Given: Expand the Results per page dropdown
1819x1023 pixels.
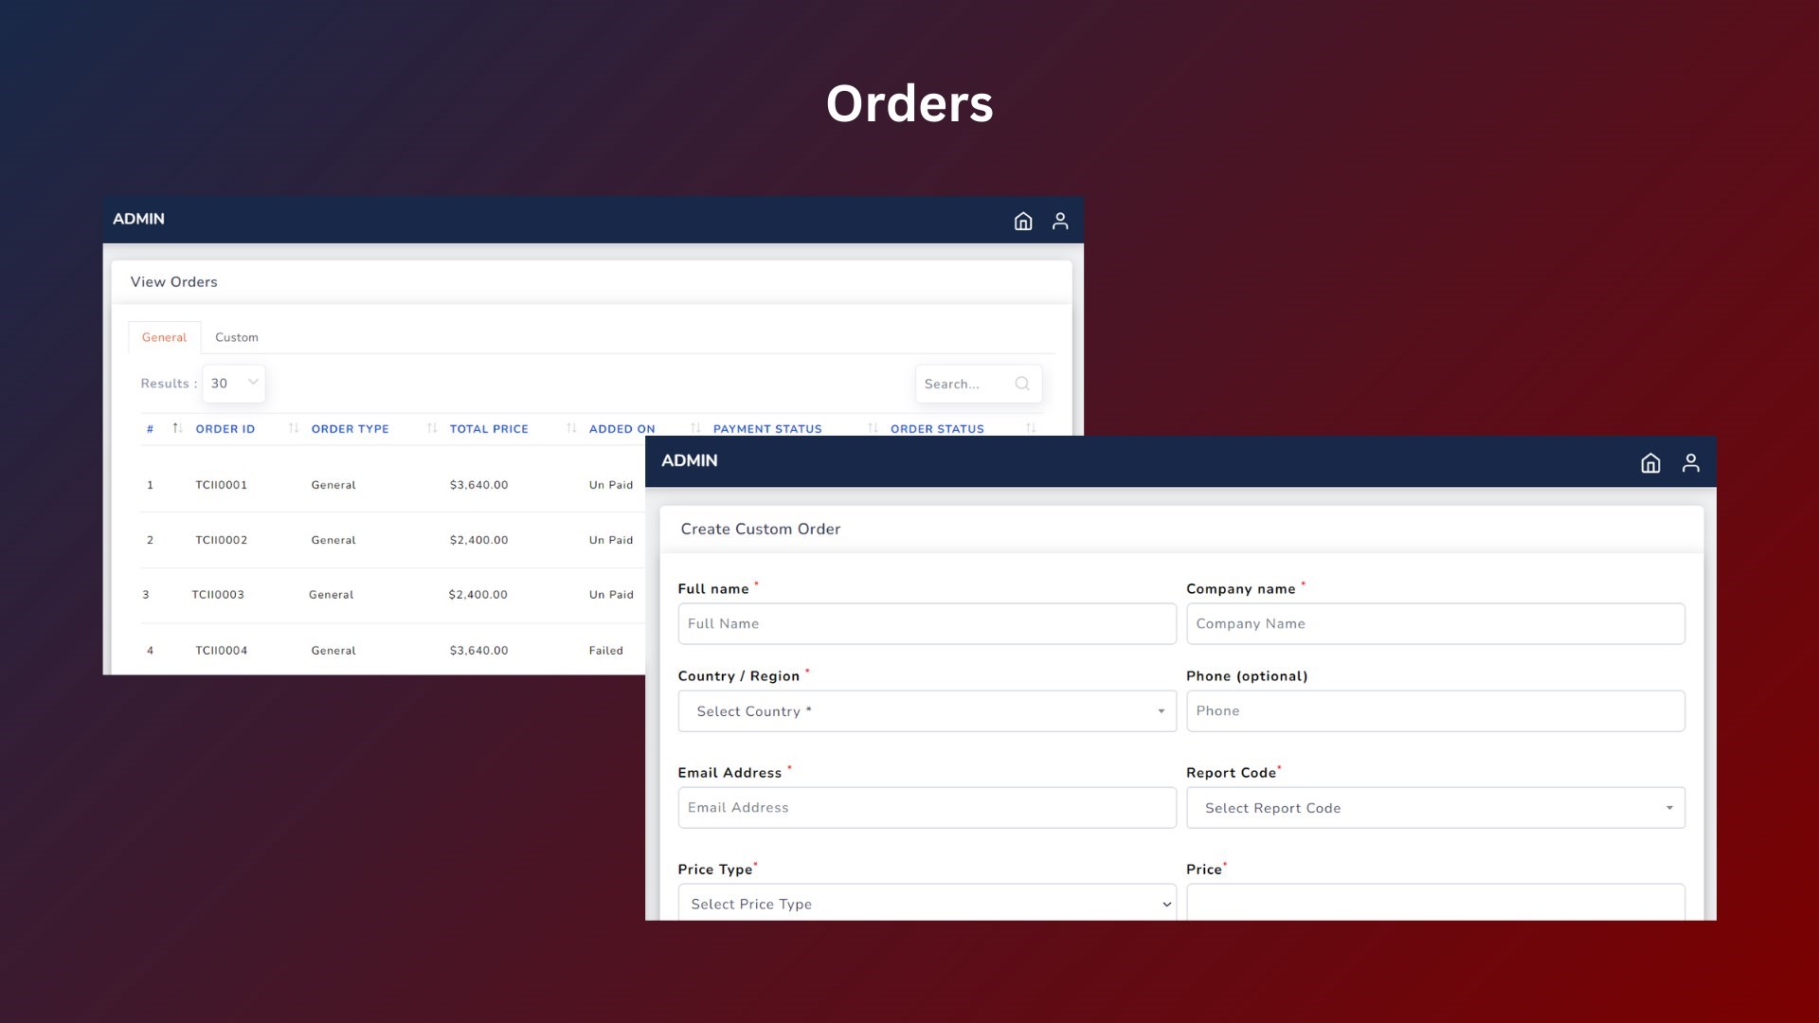Looking at the screenshot, I should tap(232, 384).
